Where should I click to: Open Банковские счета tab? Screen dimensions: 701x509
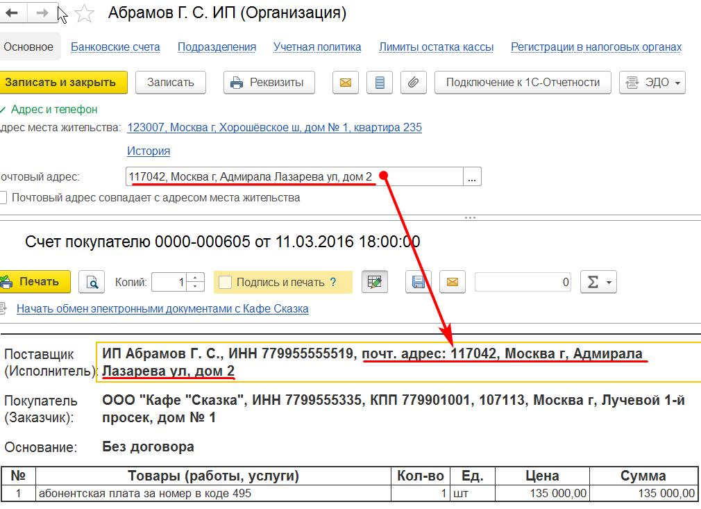click(115, 47)
